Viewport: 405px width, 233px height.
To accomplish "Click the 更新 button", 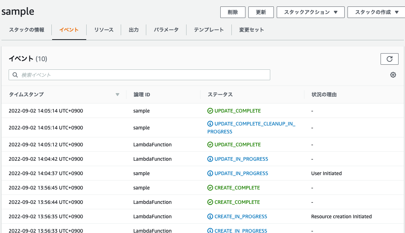I will click(x=261, y=12).
